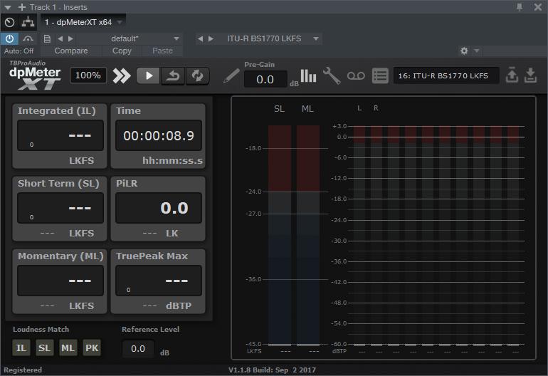This screenshot has width=548, height=376.
Task: Click Auto: Off automation label
Action: pos(19,51)
